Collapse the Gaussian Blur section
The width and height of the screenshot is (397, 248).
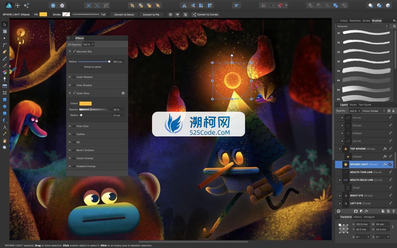pyautogui.click(x=70, y=51)
